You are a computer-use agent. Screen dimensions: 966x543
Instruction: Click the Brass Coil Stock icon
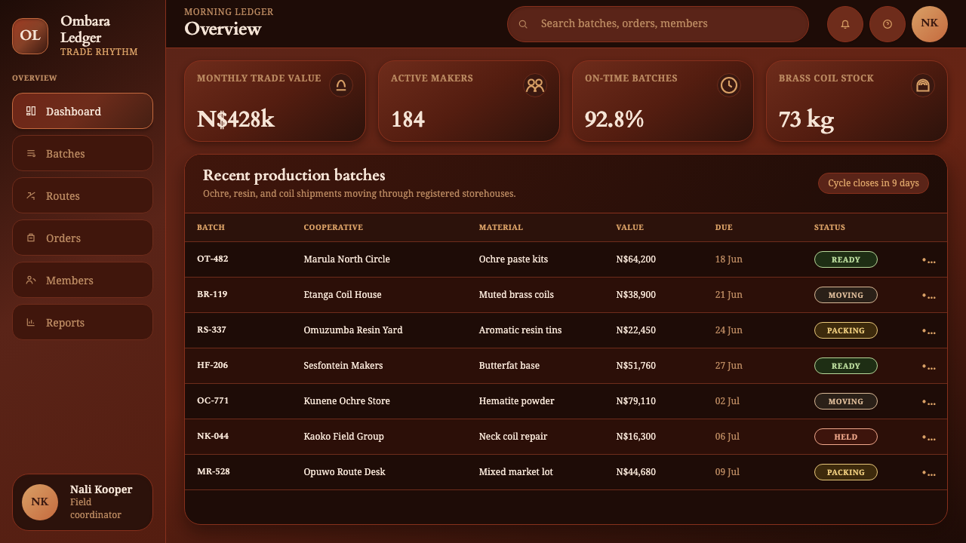coord(923,85)
